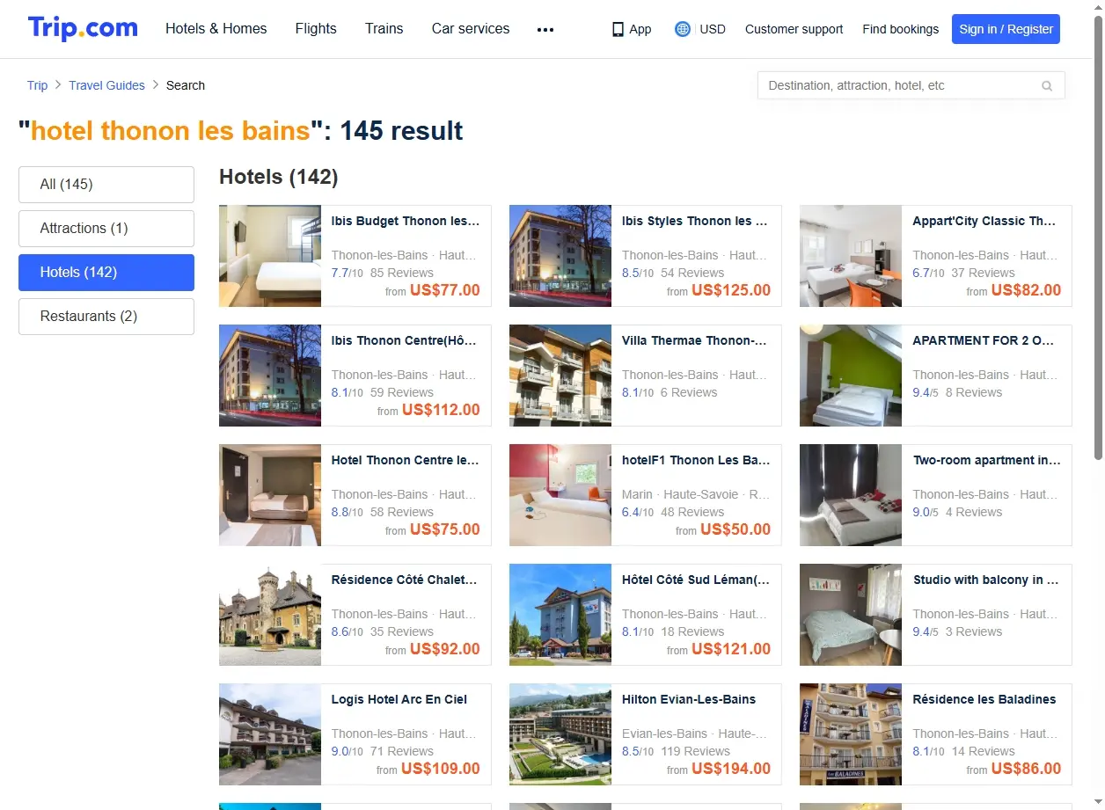This screenshot has width=1105, height=810.
Task: Click the US$82.00 price
Action: tap(1026, 290)
